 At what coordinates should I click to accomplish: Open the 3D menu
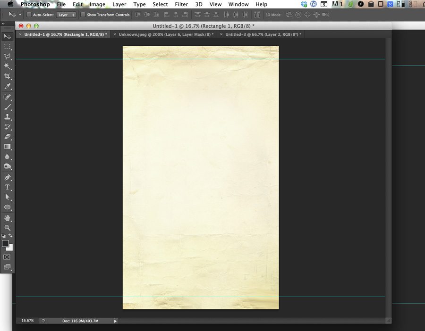tap(199, 4)
